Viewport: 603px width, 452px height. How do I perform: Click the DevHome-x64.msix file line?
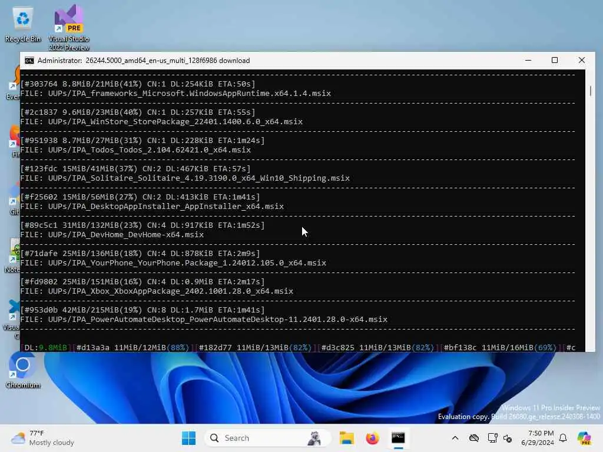pos(112,235)
